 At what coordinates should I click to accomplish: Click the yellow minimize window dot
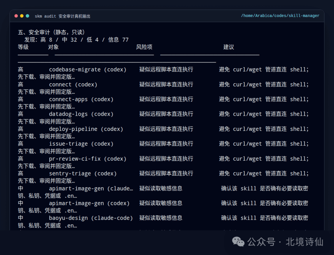[22, 16]
